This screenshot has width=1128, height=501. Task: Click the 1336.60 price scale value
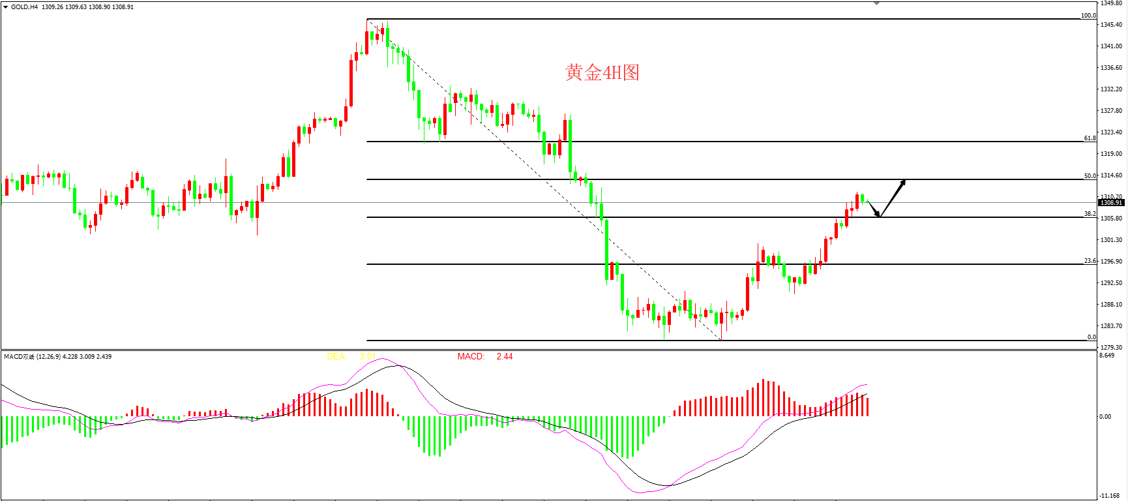(1112, 68)
